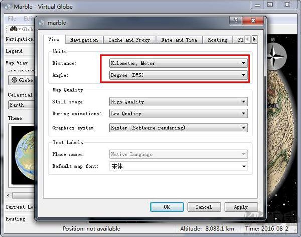Open the Navigation panel in Marble sidebar
Image resolution: width=301 pixels, height=237 pixels.
coord(19,39)
